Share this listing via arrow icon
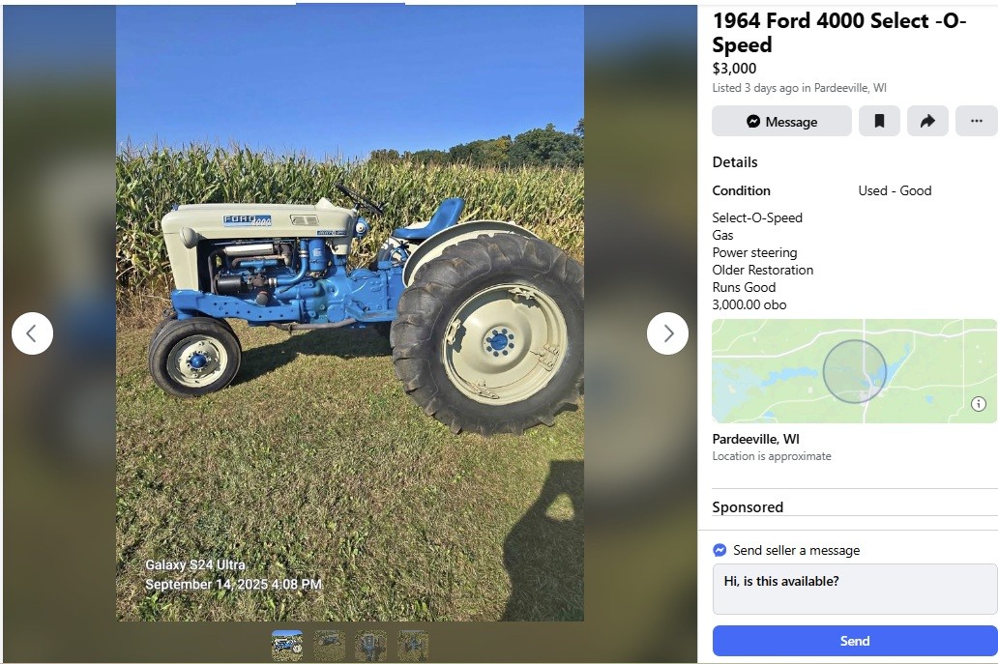Image resolution: width=998 pixels, height=664 pixels. pos(927,121)
